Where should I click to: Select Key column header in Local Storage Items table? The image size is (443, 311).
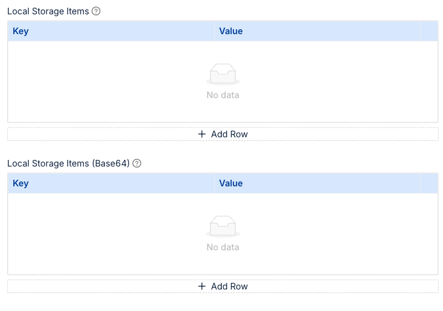(x=20, y=31)
